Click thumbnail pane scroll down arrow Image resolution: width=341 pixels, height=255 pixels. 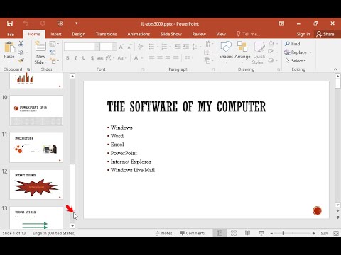[72, 226]
